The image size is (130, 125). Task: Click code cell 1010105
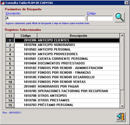coord(26,77)
